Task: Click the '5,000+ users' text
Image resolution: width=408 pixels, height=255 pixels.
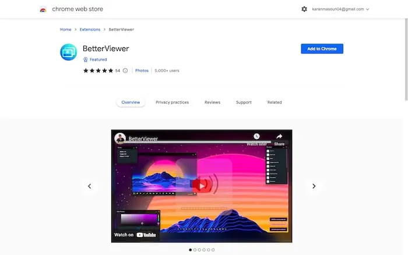Action: point(167,70)
